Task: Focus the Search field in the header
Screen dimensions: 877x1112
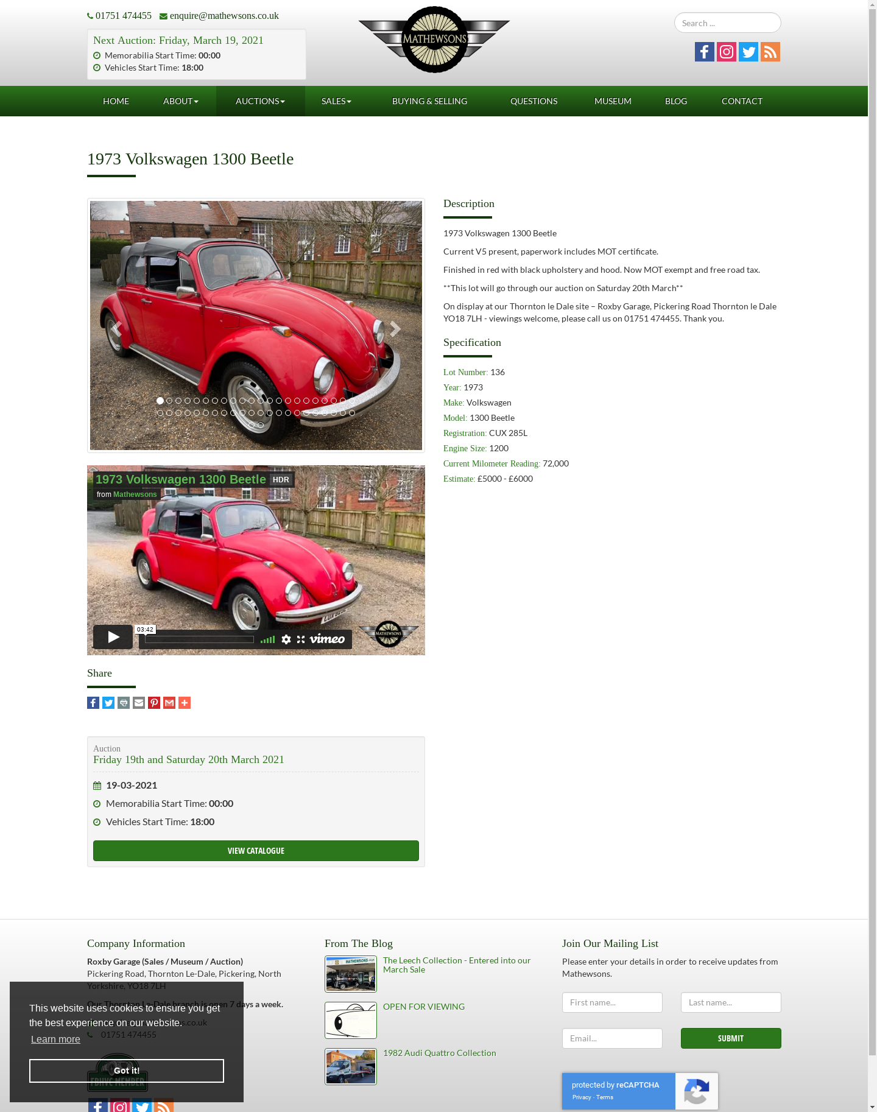Action: [728, 23]
